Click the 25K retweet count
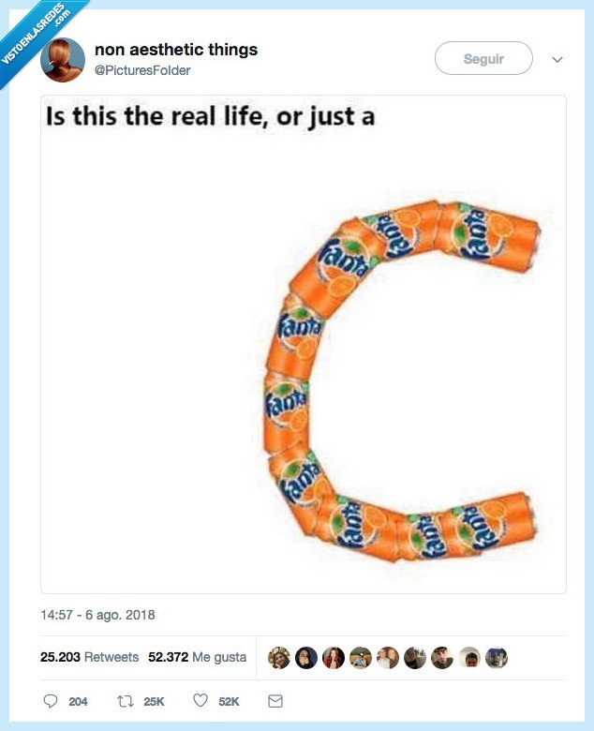Image resolution: width=594 pixels, height=731 pixels. click(x=155, y=701)
